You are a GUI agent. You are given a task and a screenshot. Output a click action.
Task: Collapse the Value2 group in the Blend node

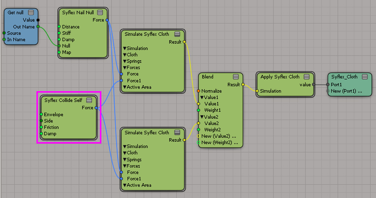click(x=202, y=117)
